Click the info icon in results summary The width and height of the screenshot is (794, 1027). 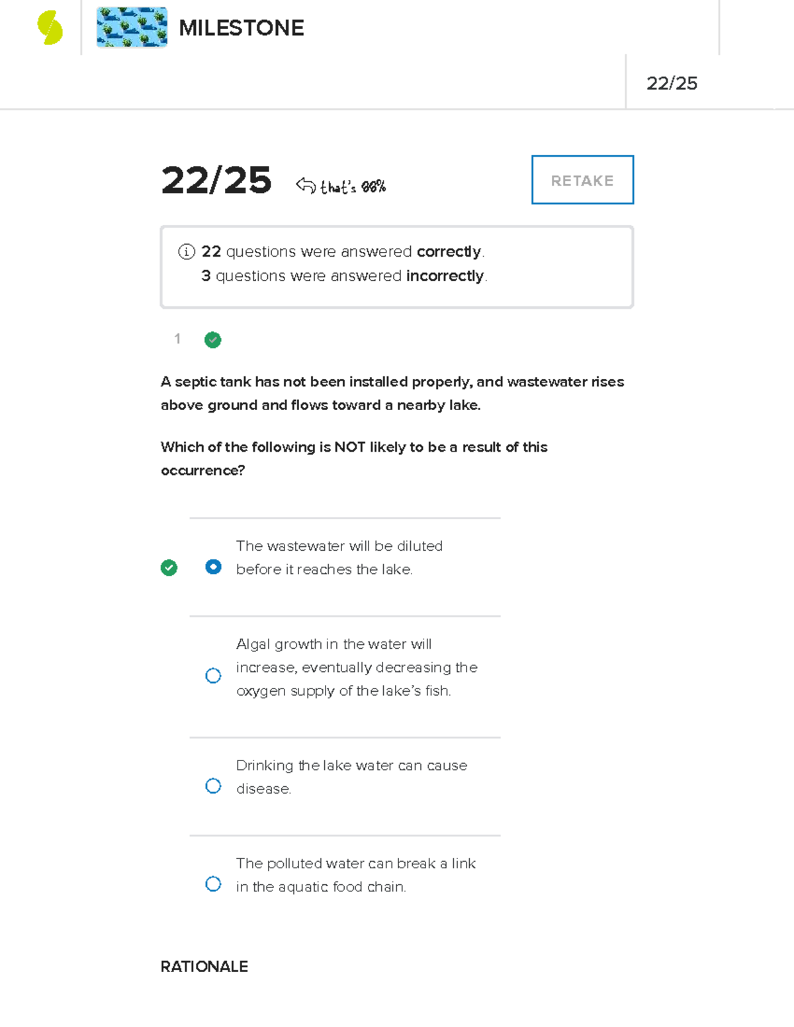pos(187,252)
